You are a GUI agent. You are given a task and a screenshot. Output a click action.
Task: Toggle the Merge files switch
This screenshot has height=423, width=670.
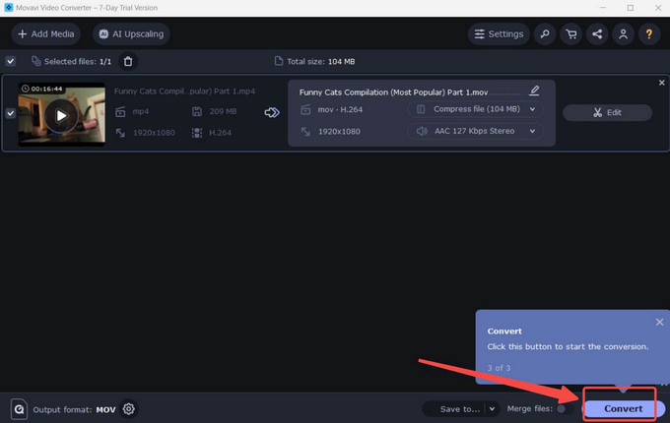tap(565, 409)
